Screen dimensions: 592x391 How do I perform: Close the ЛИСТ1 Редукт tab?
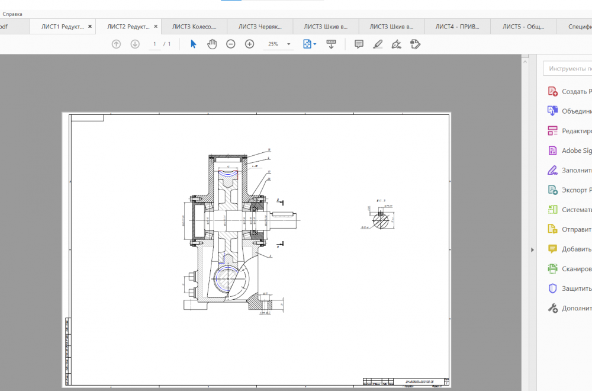point(90,27)
